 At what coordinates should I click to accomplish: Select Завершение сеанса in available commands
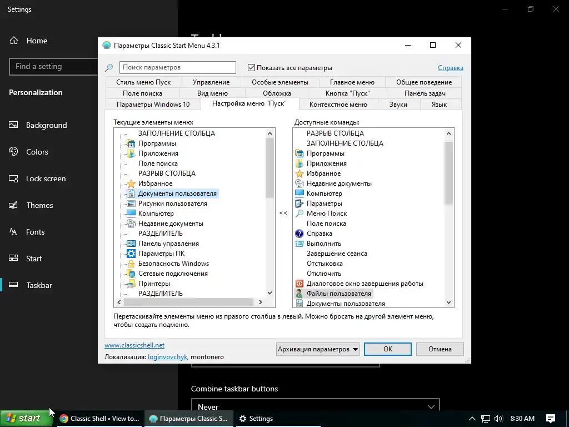click(337, 254)
